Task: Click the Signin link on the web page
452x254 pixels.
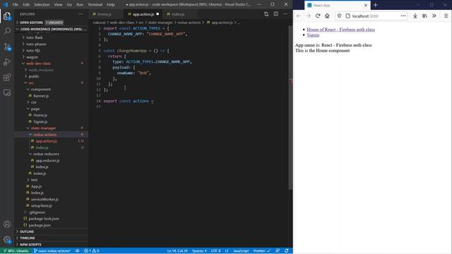Action: click(x=313, y=35)
